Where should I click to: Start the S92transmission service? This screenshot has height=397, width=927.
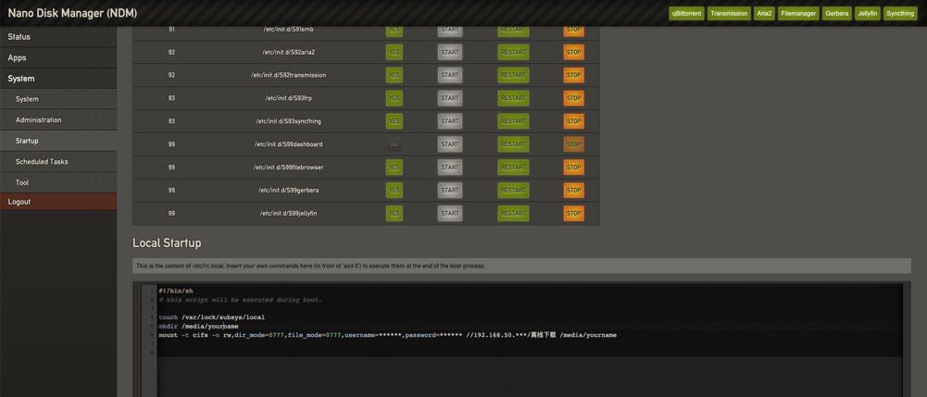(x=450, y=75)
